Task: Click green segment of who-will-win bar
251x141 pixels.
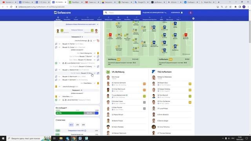Action: (70, 113)
